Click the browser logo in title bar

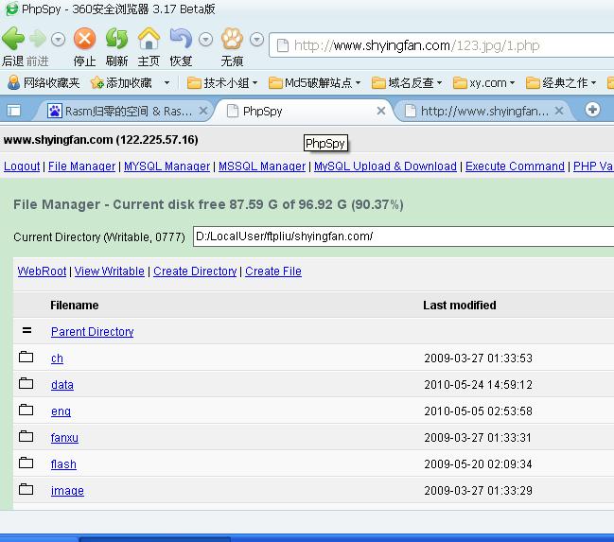(x=11, y=9)
